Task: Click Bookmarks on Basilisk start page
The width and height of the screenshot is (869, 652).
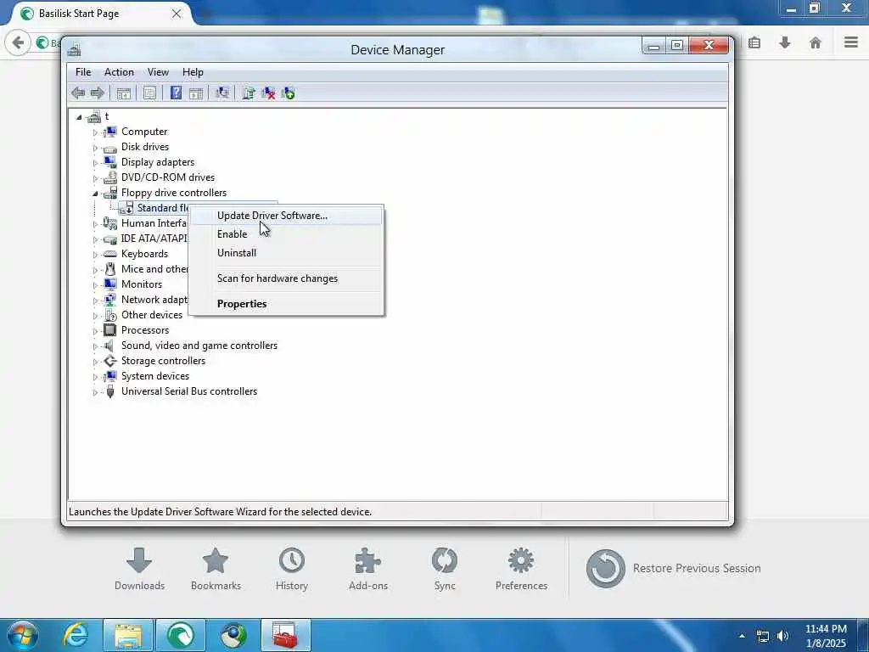Action: click(216, 568)
